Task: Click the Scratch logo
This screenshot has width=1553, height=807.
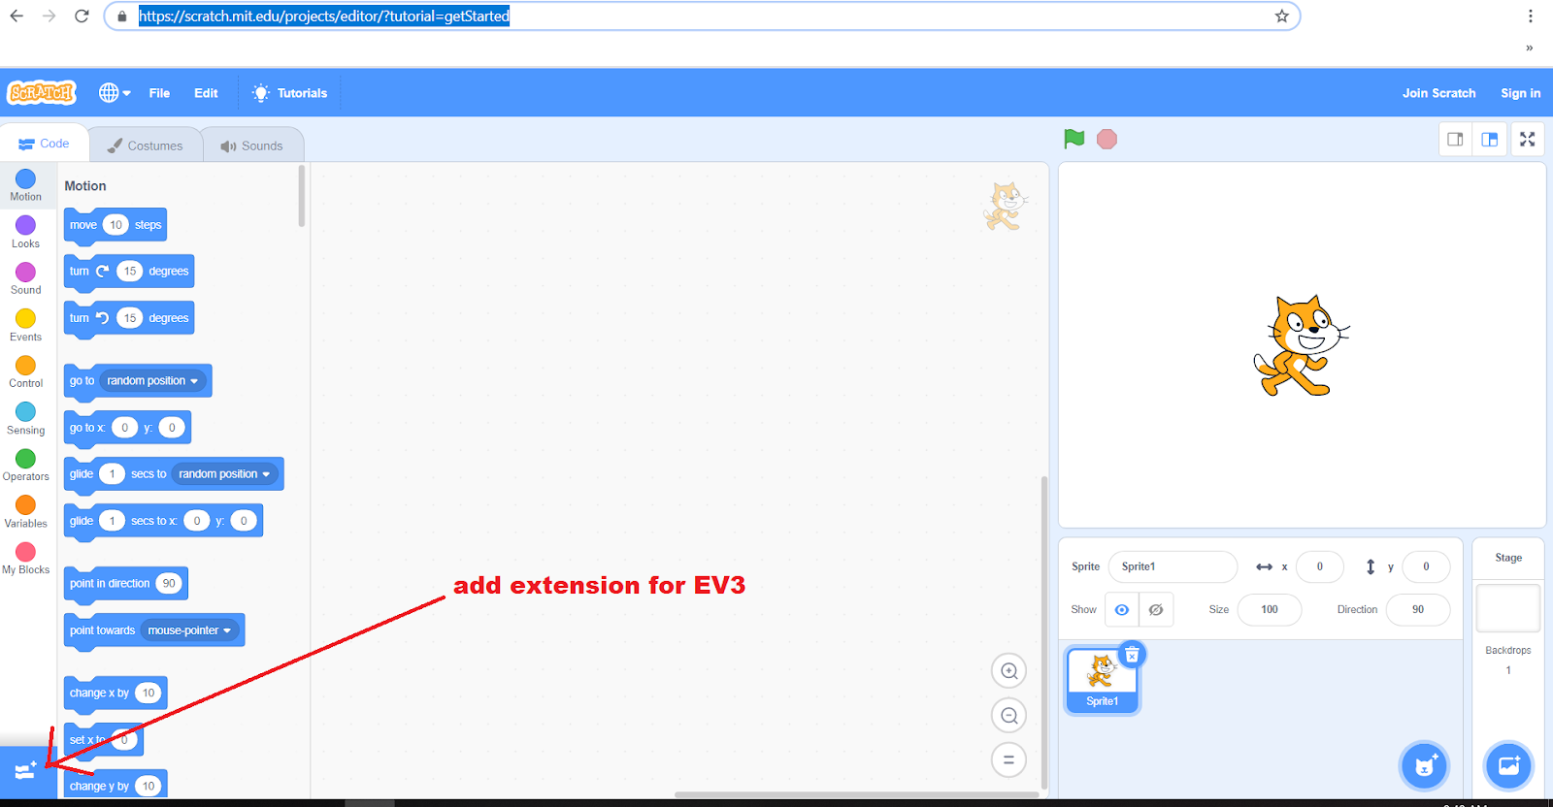Action: point(42,93)
